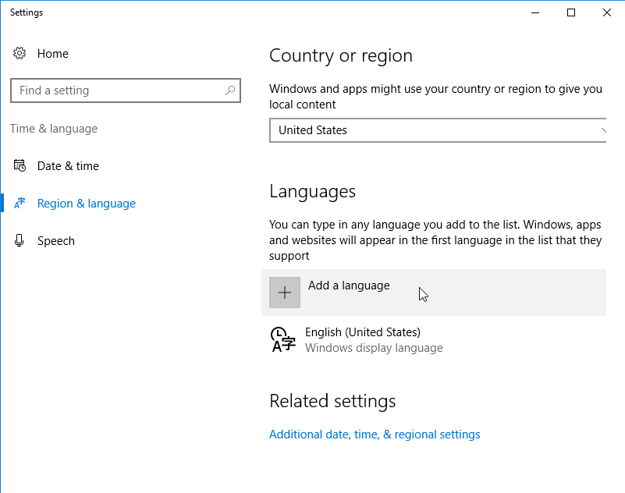Click the Region & language icon
This screenshot has width=625, height=493.
[x=20, y=203]
